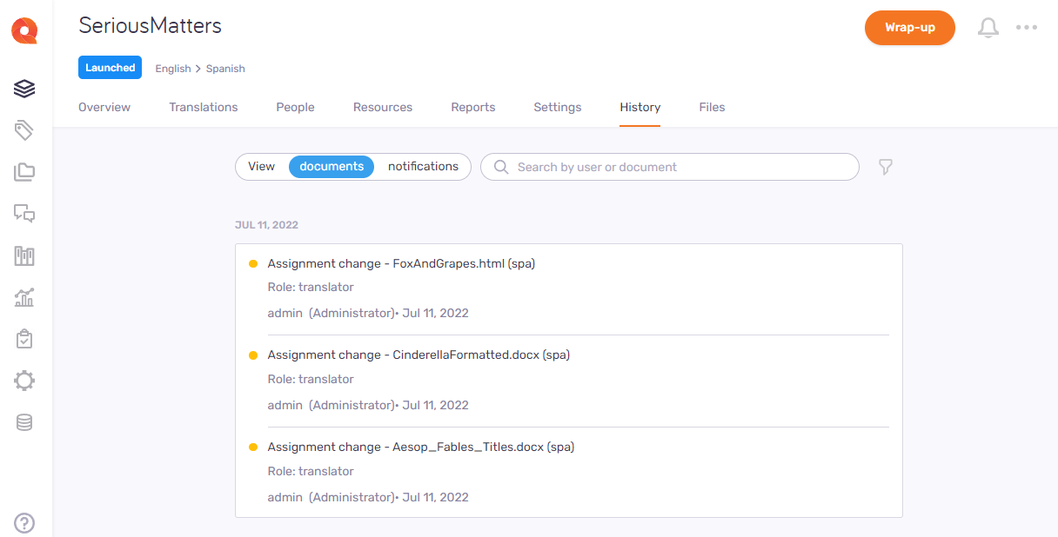
Task: Switch to the Translations tab
Action: [x=204, y=108]
